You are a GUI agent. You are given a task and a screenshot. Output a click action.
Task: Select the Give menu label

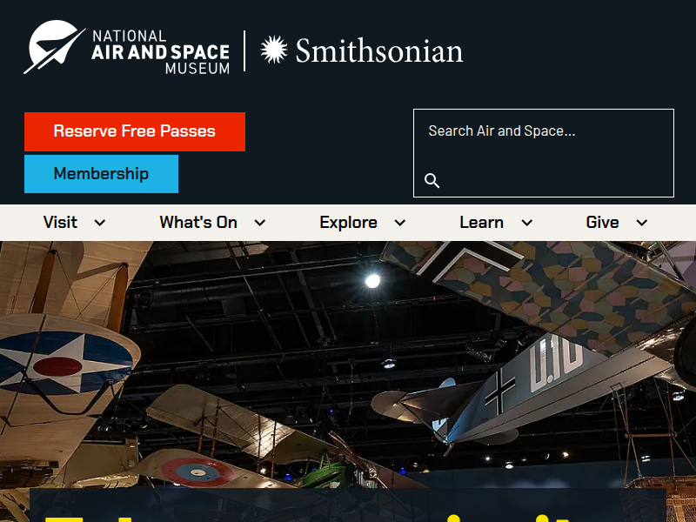[x=602, y=223]
